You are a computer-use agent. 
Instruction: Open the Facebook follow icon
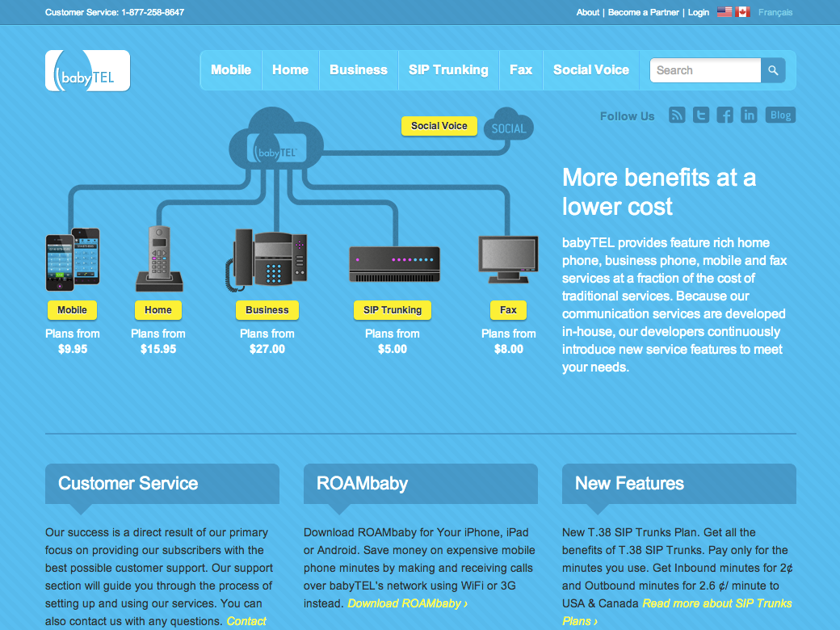[724, 115]
